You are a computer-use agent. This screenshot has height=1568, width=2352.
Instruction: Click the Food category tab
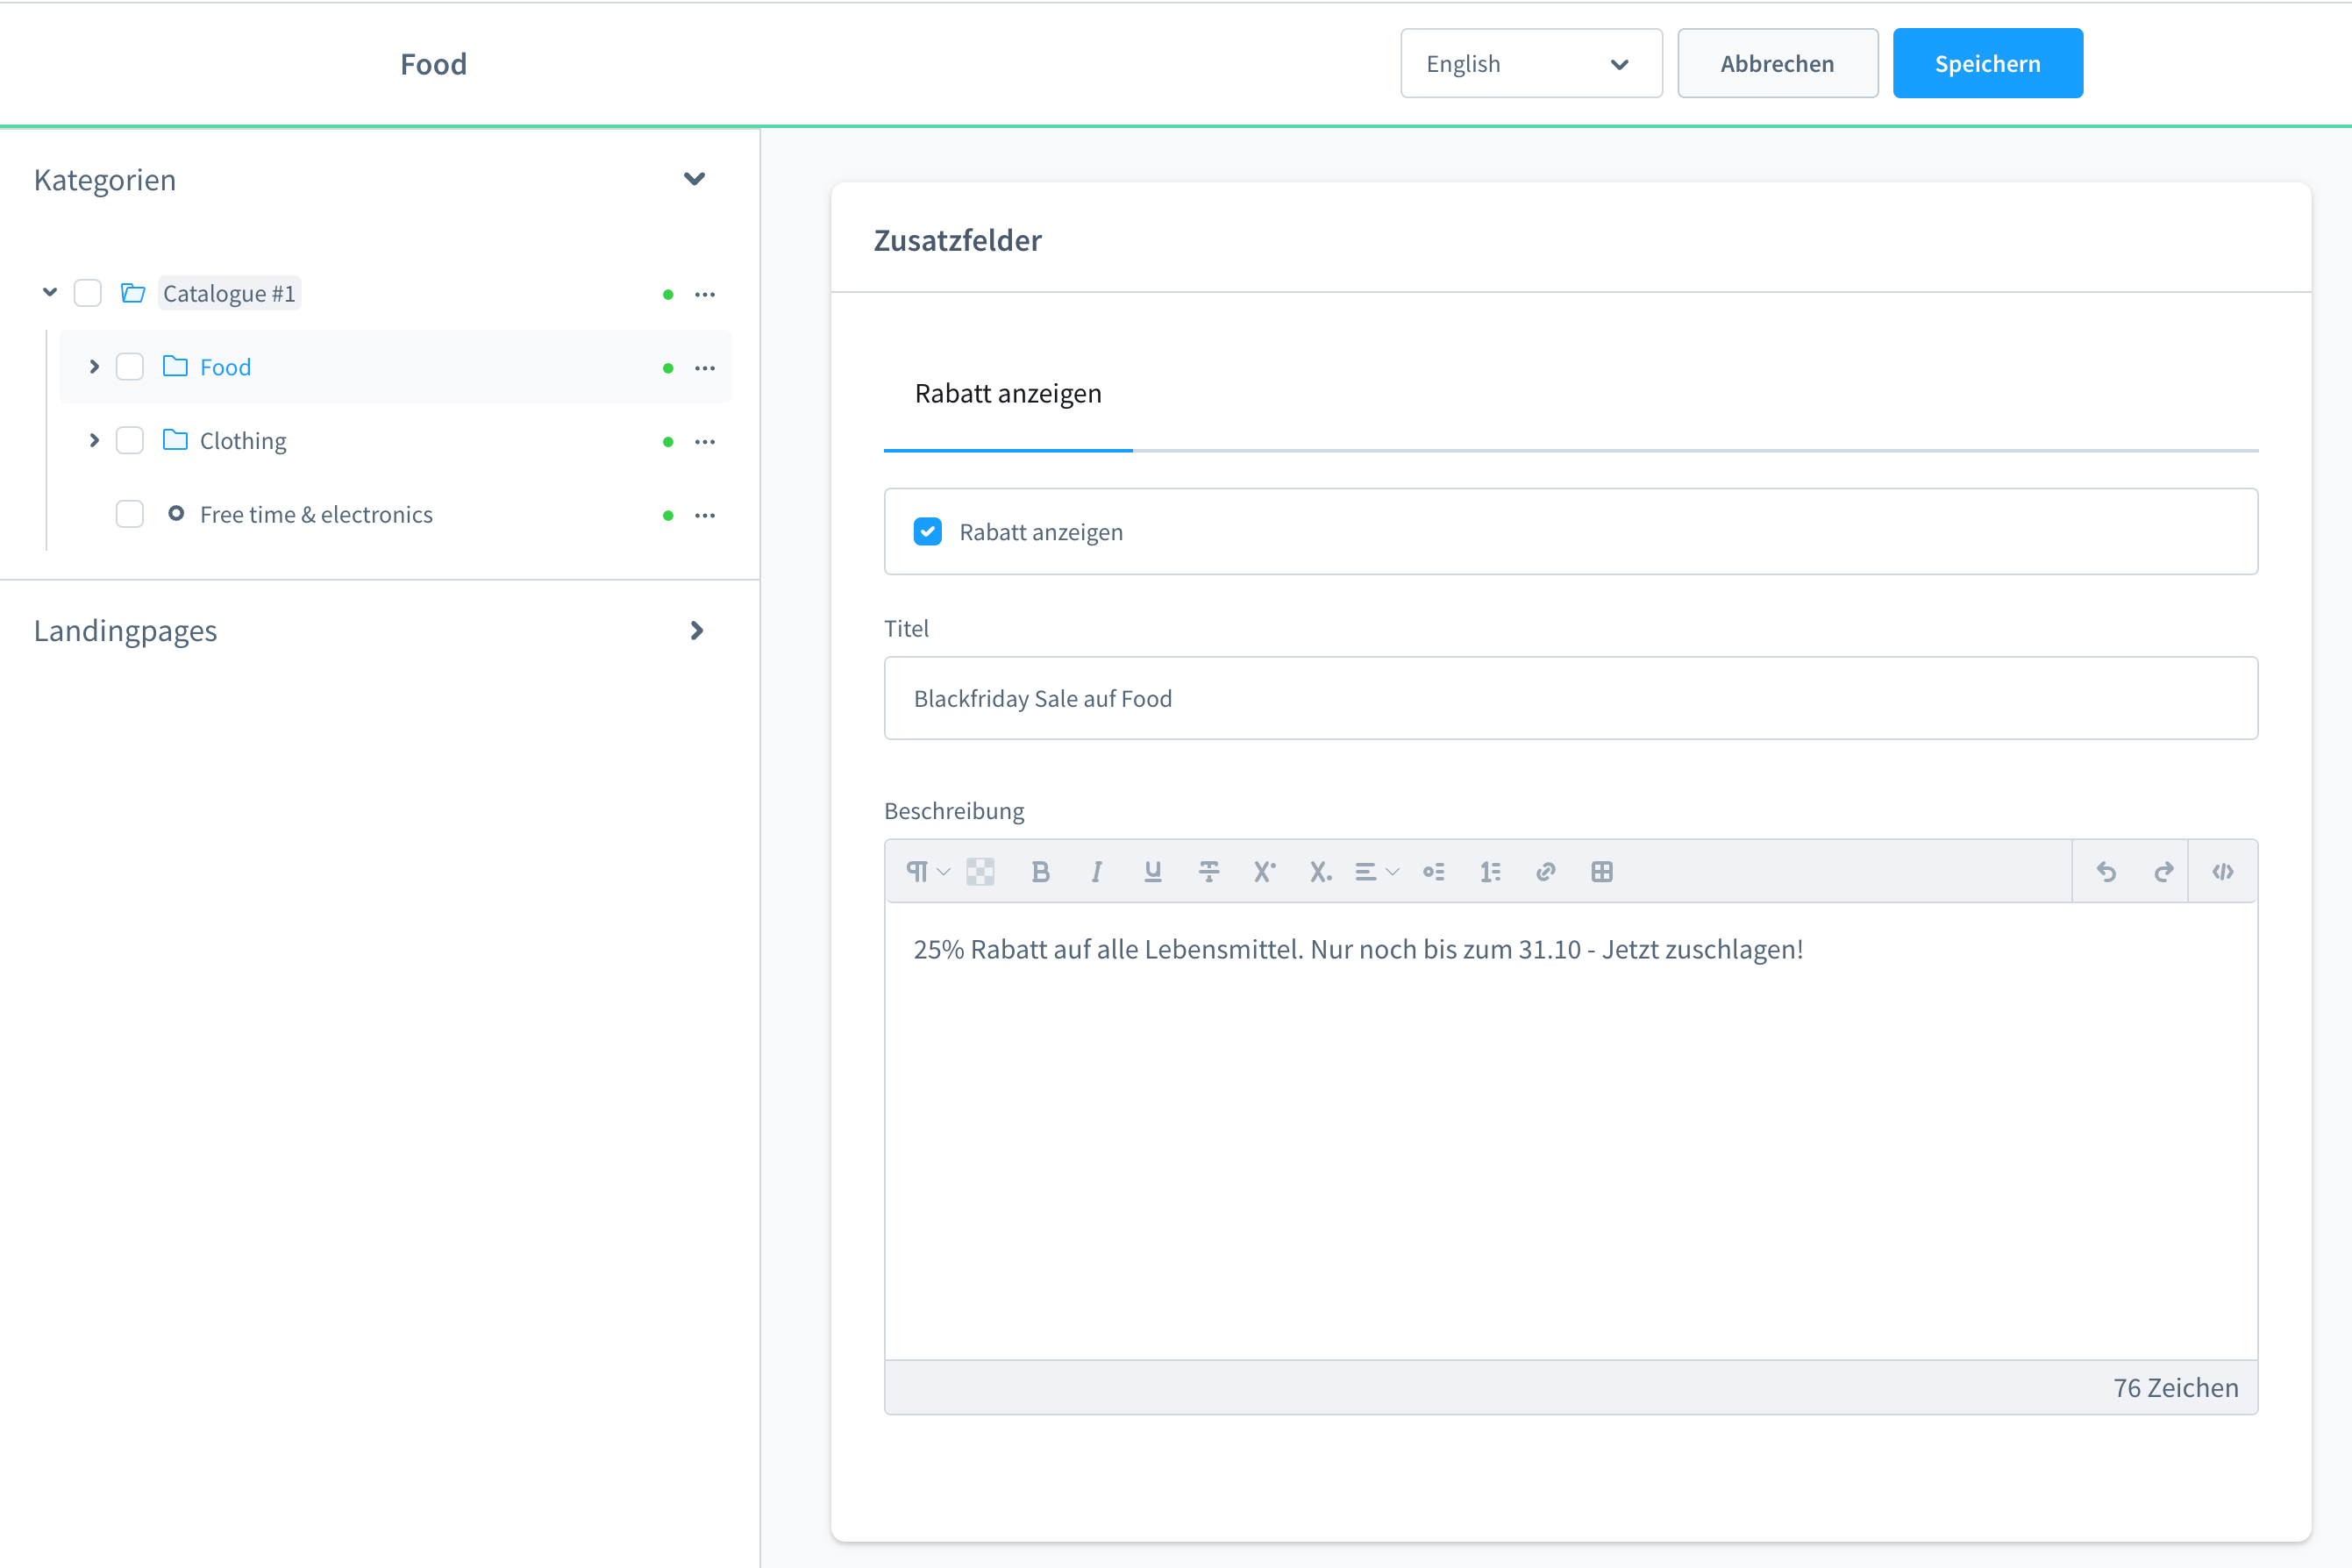click(x=225, y=366)
